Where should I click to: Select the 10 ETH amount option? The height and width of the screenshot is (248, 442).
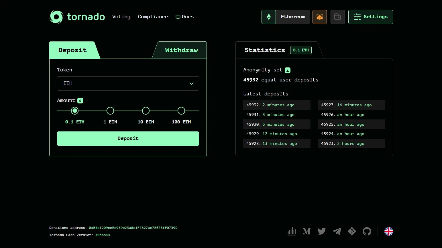coord(146,111)
